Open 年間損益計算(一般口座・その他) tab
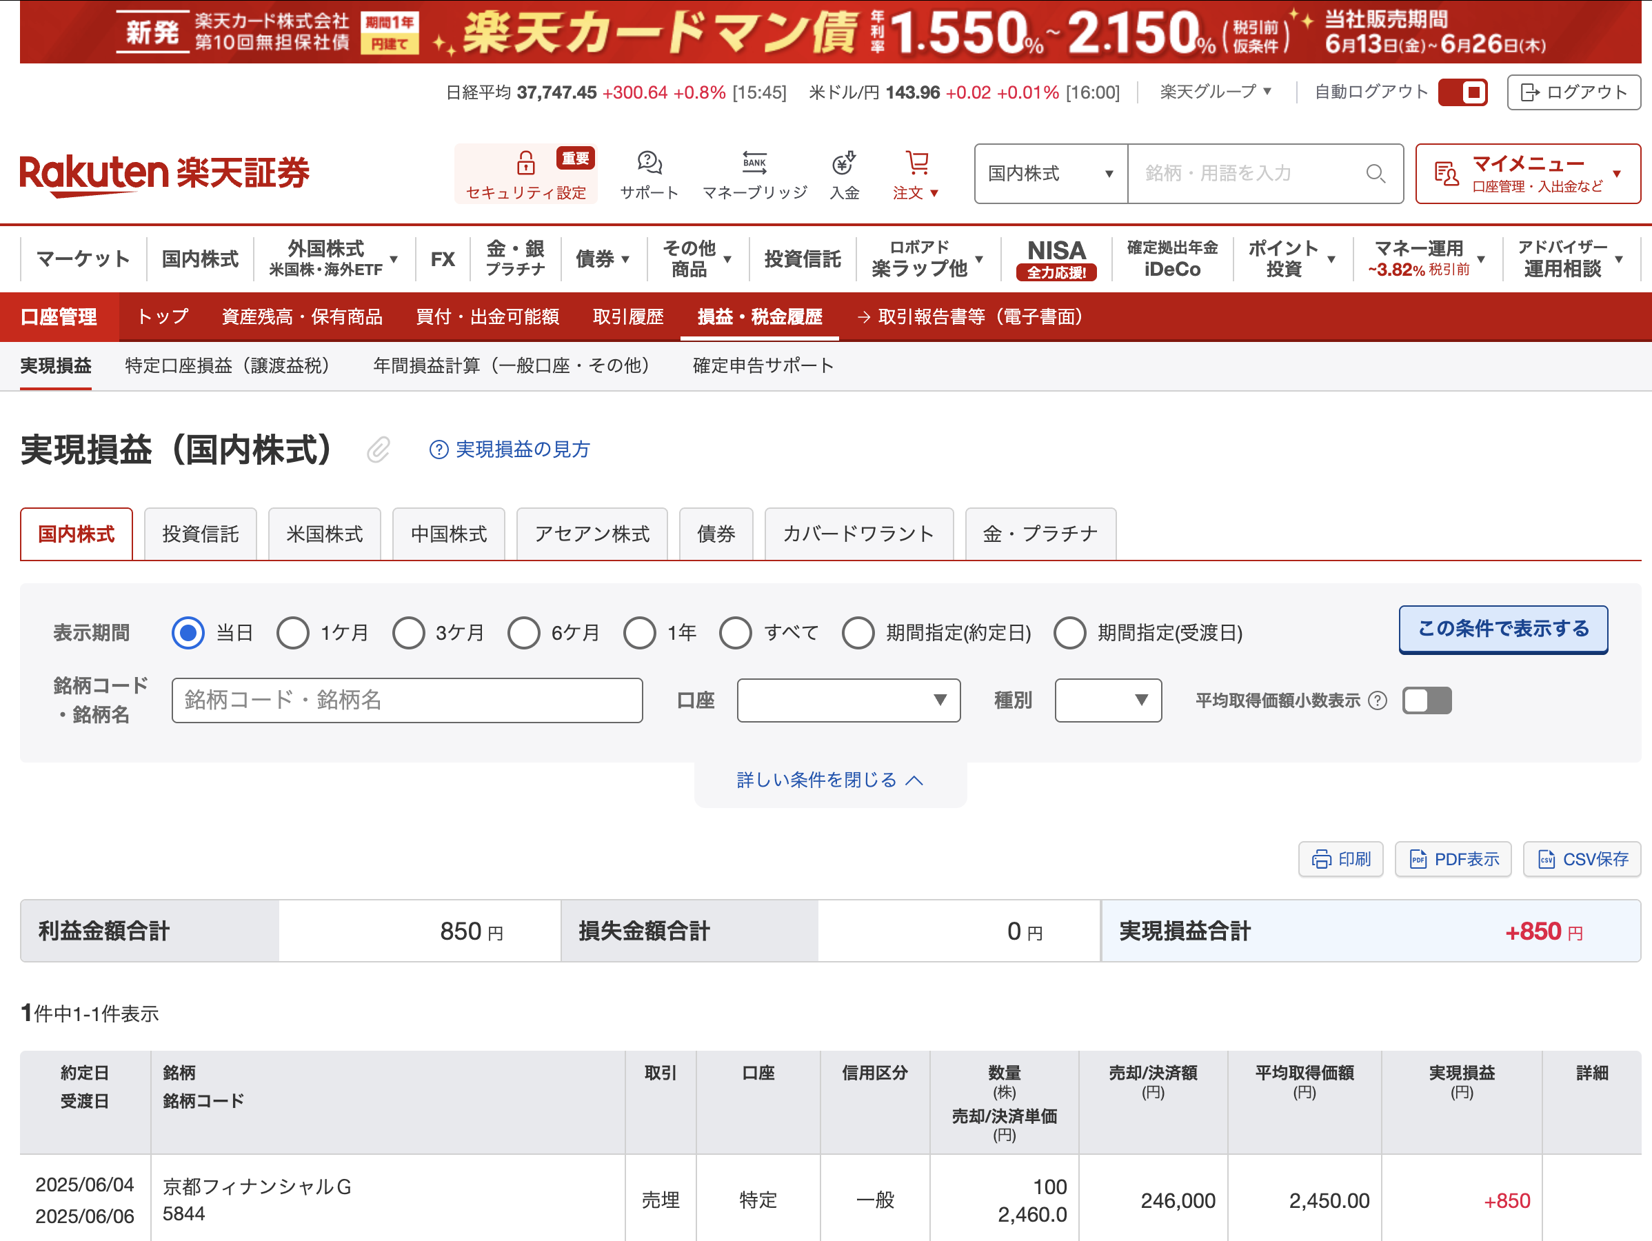 pos(511,366)
